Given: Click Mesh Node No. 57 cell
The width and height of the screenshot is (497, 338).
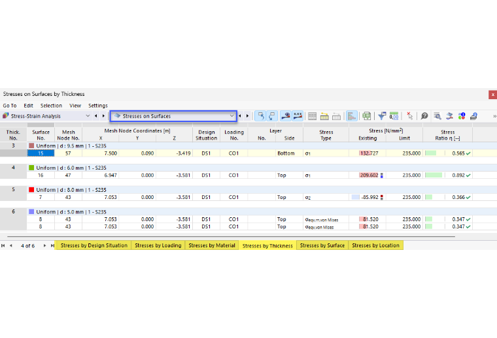Looking at the screenshot, I should (x=68, y=153).
